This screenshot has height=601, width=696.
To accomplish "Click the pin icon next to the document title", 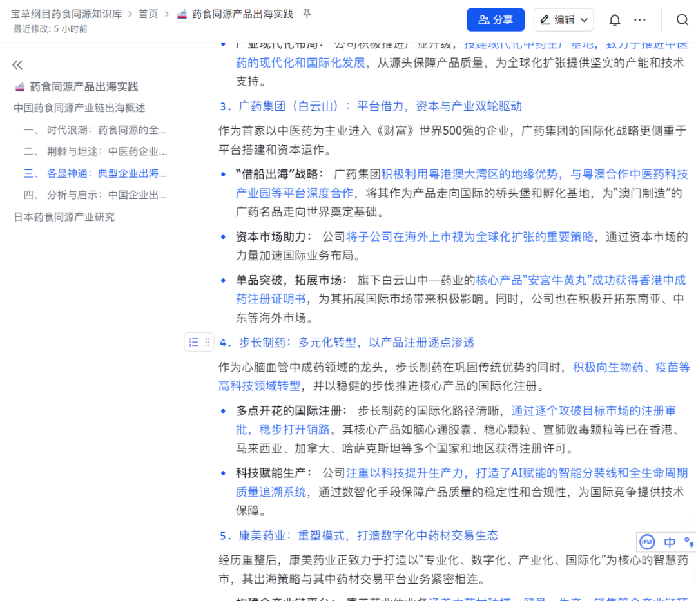I will tap(307, 13).
